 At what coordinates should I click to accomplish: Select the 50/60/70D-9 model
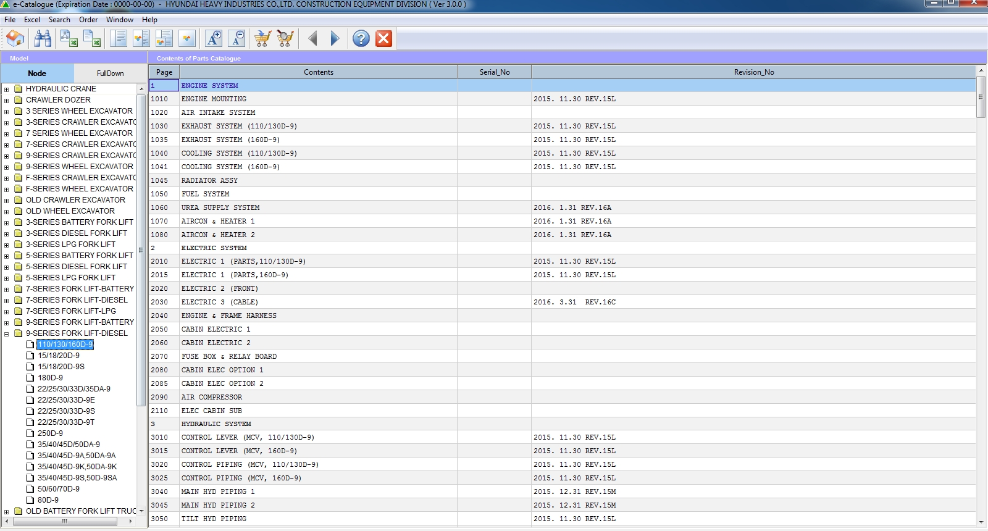(59, 489)
